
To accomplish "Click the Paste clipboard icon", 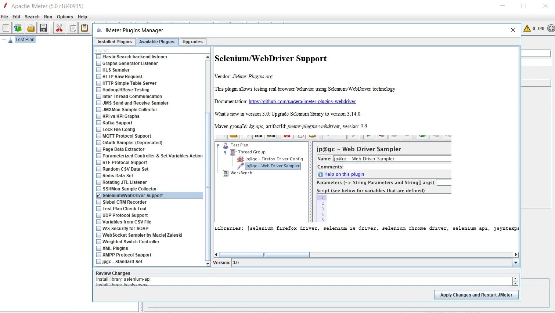I will (84, 28).
